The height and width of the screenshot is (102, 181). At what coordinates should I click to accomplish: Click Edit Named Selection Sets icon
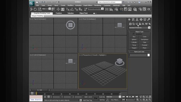coord(85,9)
